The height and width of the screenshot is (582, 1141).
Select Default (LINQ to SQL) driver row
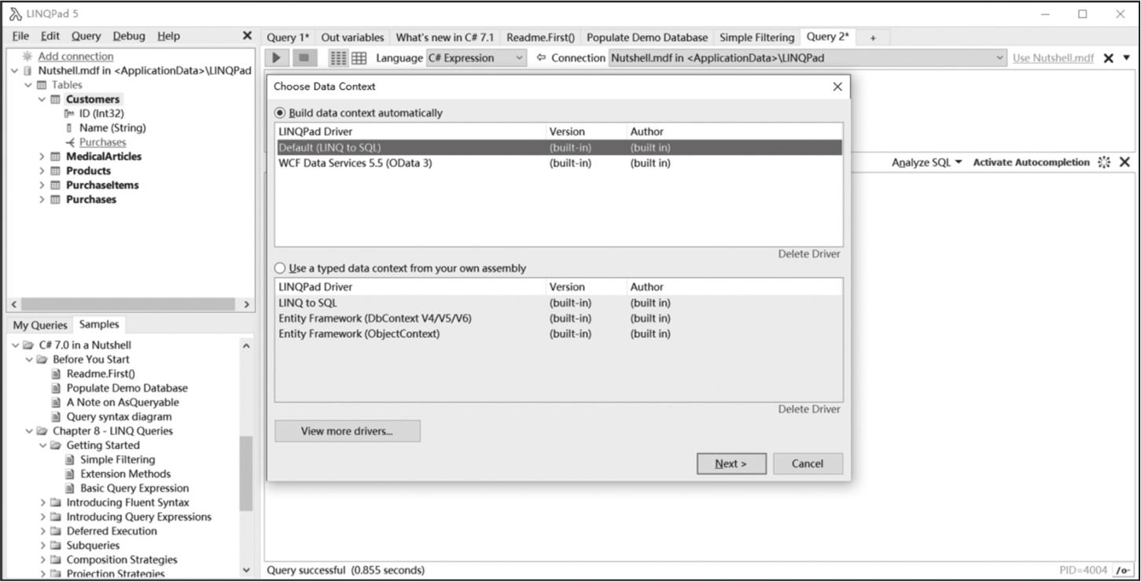point(558,148)
